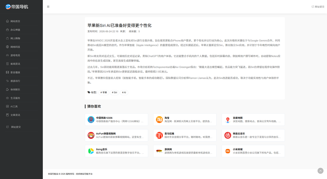
Task: Open 文章资讯 in the sidebar
Action: click(x=15, y=115)
